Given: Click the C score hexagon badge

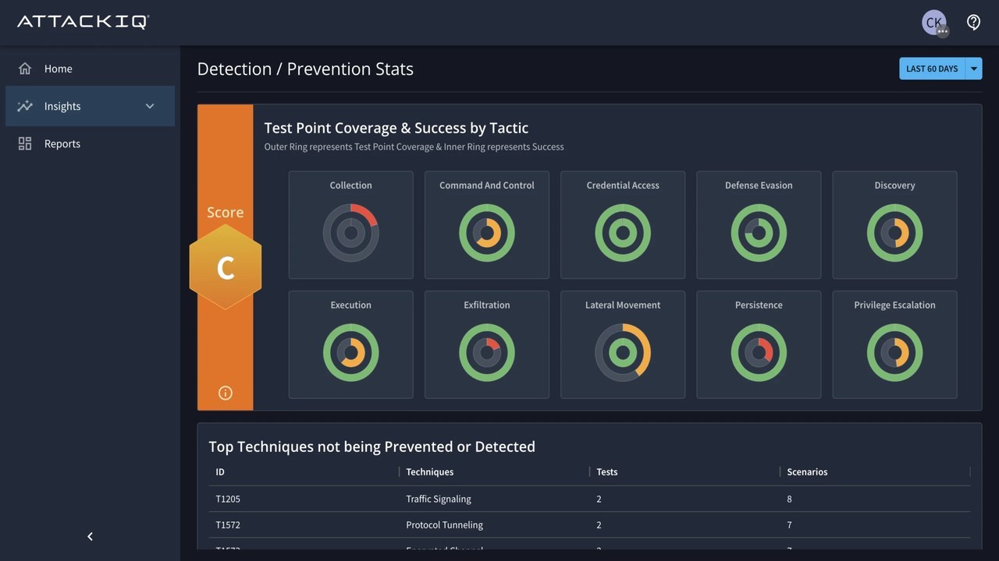Looking at the screenshot, I should point(226,267).
